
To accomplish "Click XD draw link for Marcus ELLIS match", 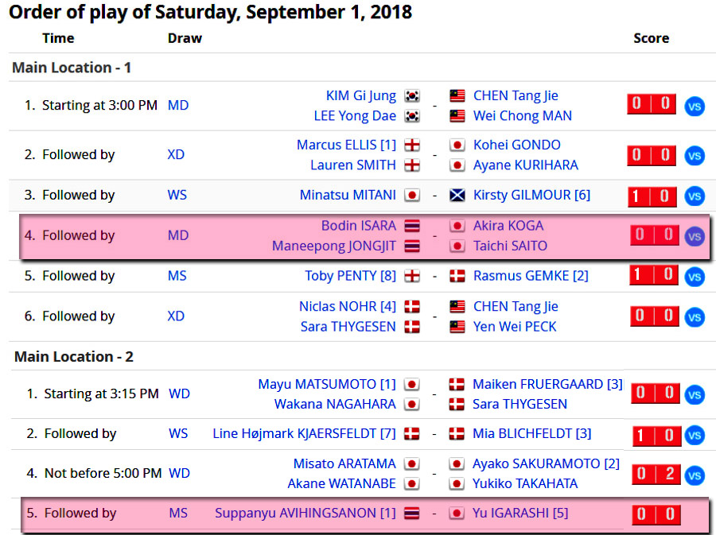I will pyautogui.click(x=176, y=154).
